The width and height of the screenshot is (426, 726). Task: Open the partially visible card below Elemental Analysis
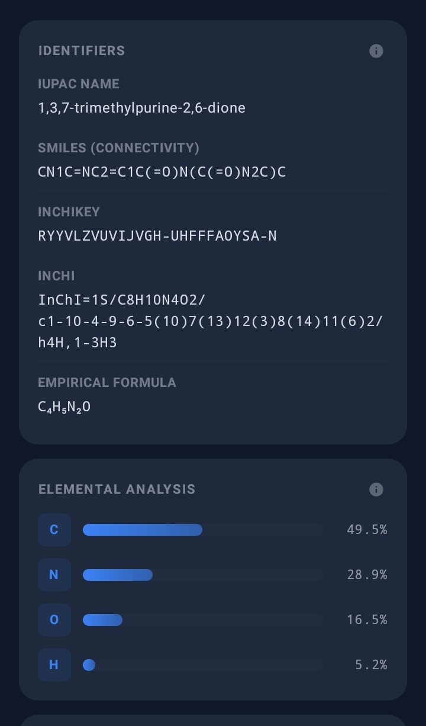tap(213, 720)
